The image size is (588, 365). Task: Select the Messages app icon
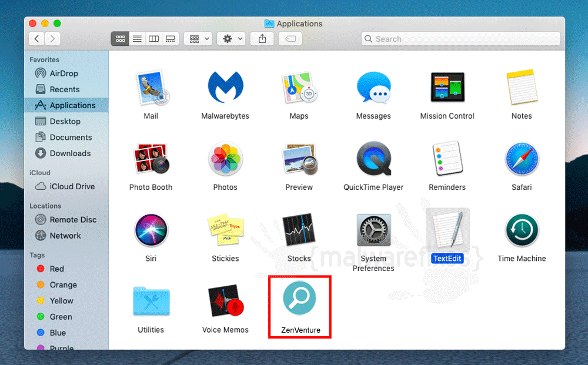pos(373,88)
